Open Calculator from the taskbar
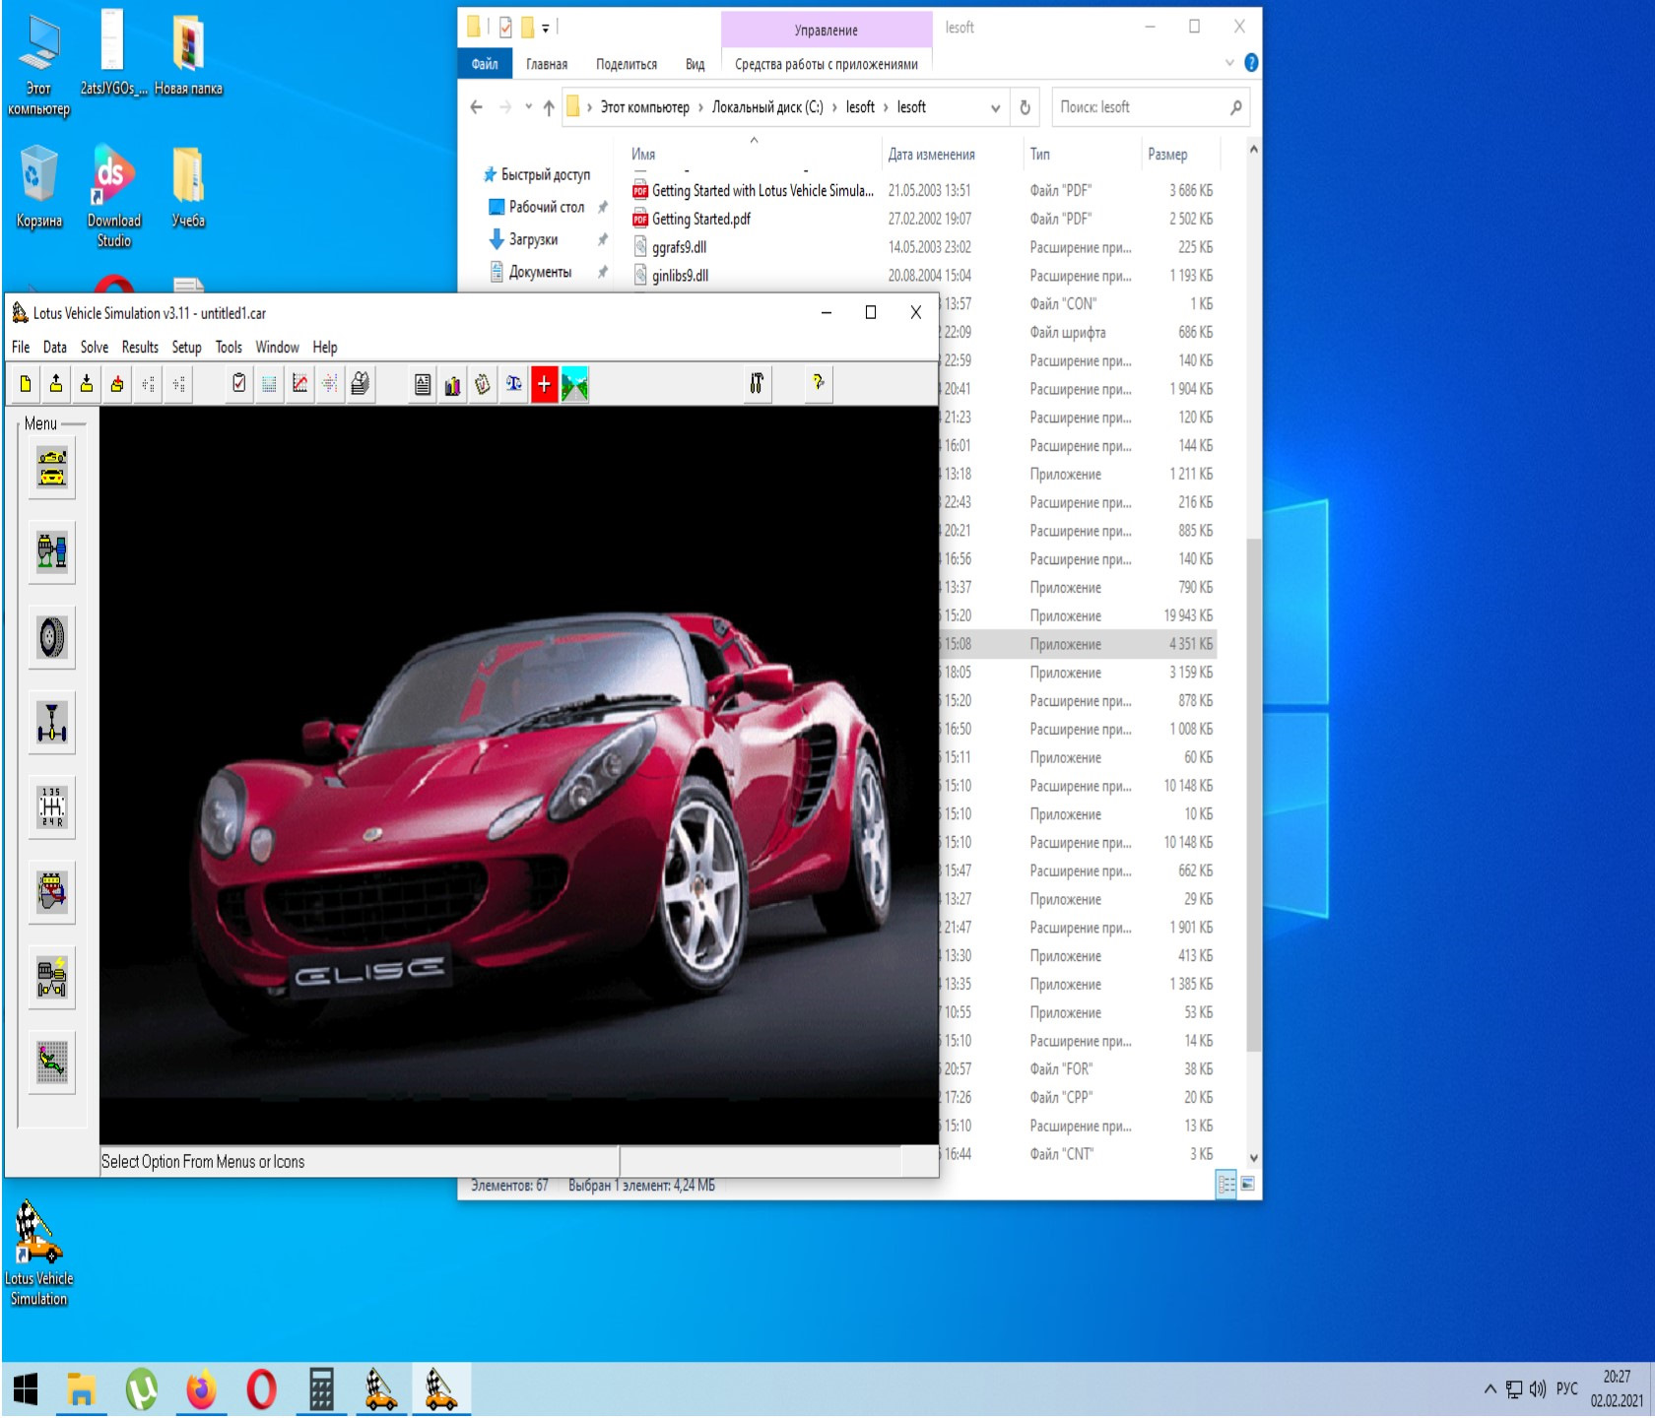 pos(321,1390)
